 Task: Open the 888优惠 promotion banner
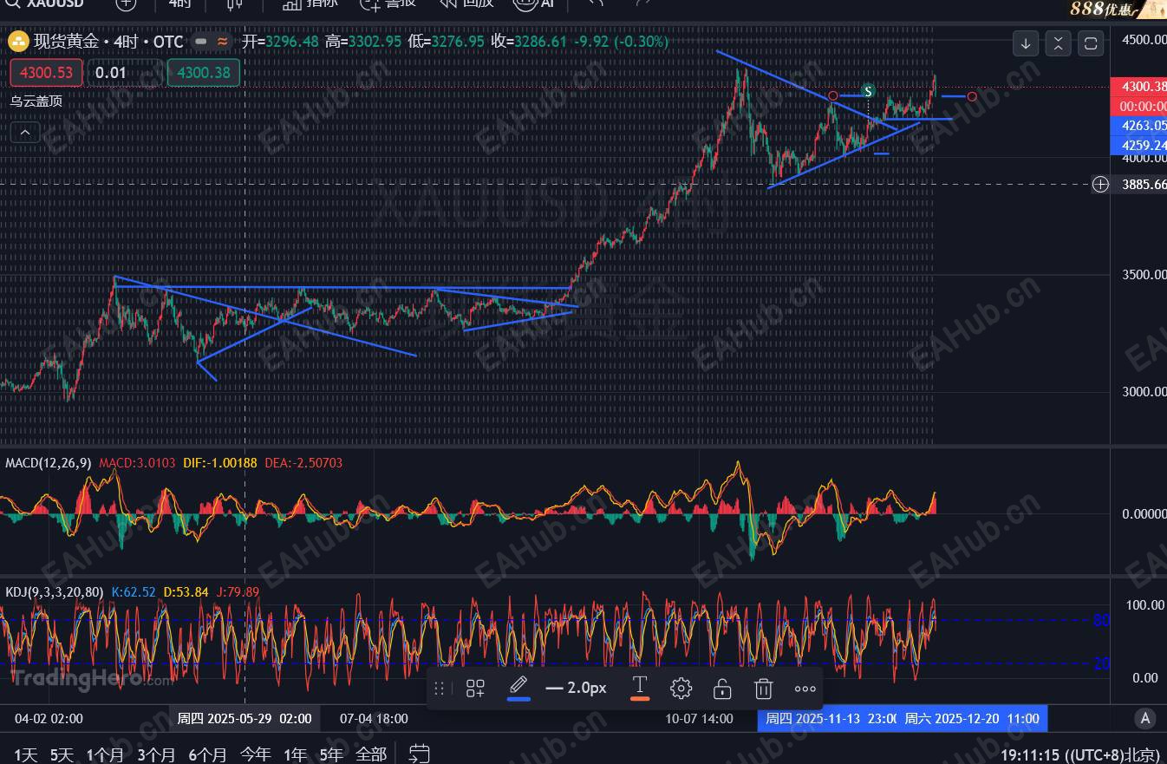[1117, 9]
